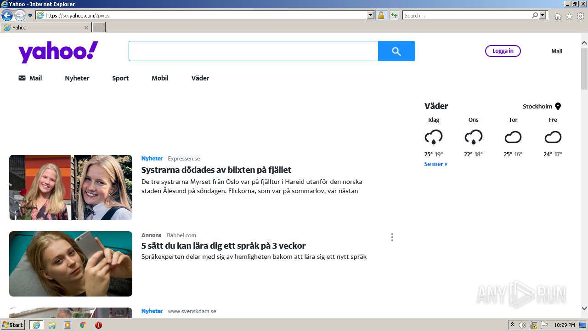Click Tor cloud weather icon

click(513, 137)
